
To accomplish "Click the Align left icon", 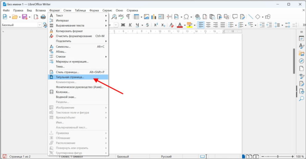I will click(201, 25).
